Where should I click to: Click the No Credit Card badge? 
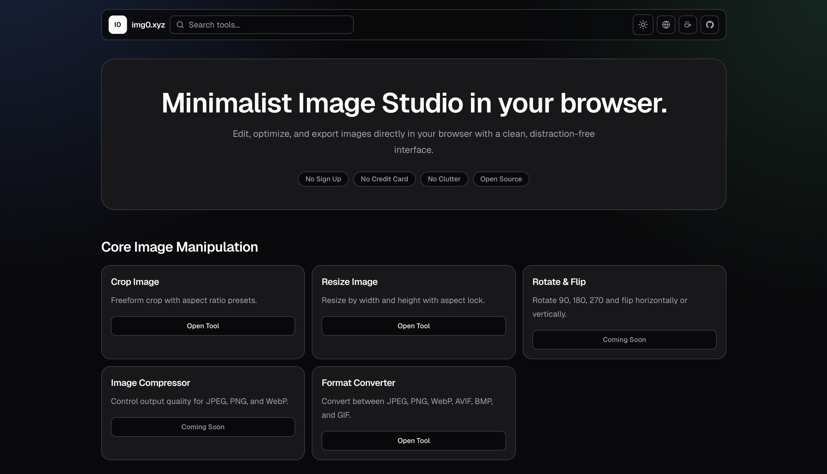(x=384, y=179)
